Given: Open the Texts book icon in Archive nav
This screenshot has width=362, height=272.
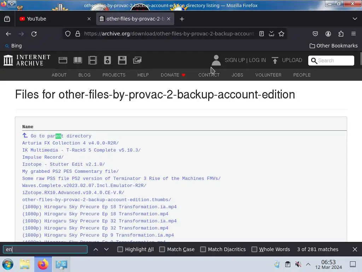Looking at the screenshot, I should [x=78, y=60].
